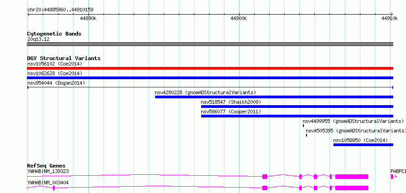Click the large last exon of YWHAB NM_003404
Screen dimensions: 406x193
click(352, 188)
